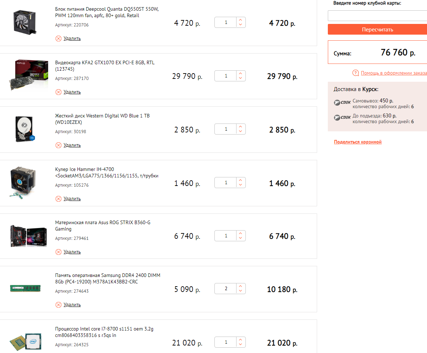The height and width of the screenshot is (353, 427).
Task: Increase quantity of GTX1070 video card
Action: [x=241, y=74]
